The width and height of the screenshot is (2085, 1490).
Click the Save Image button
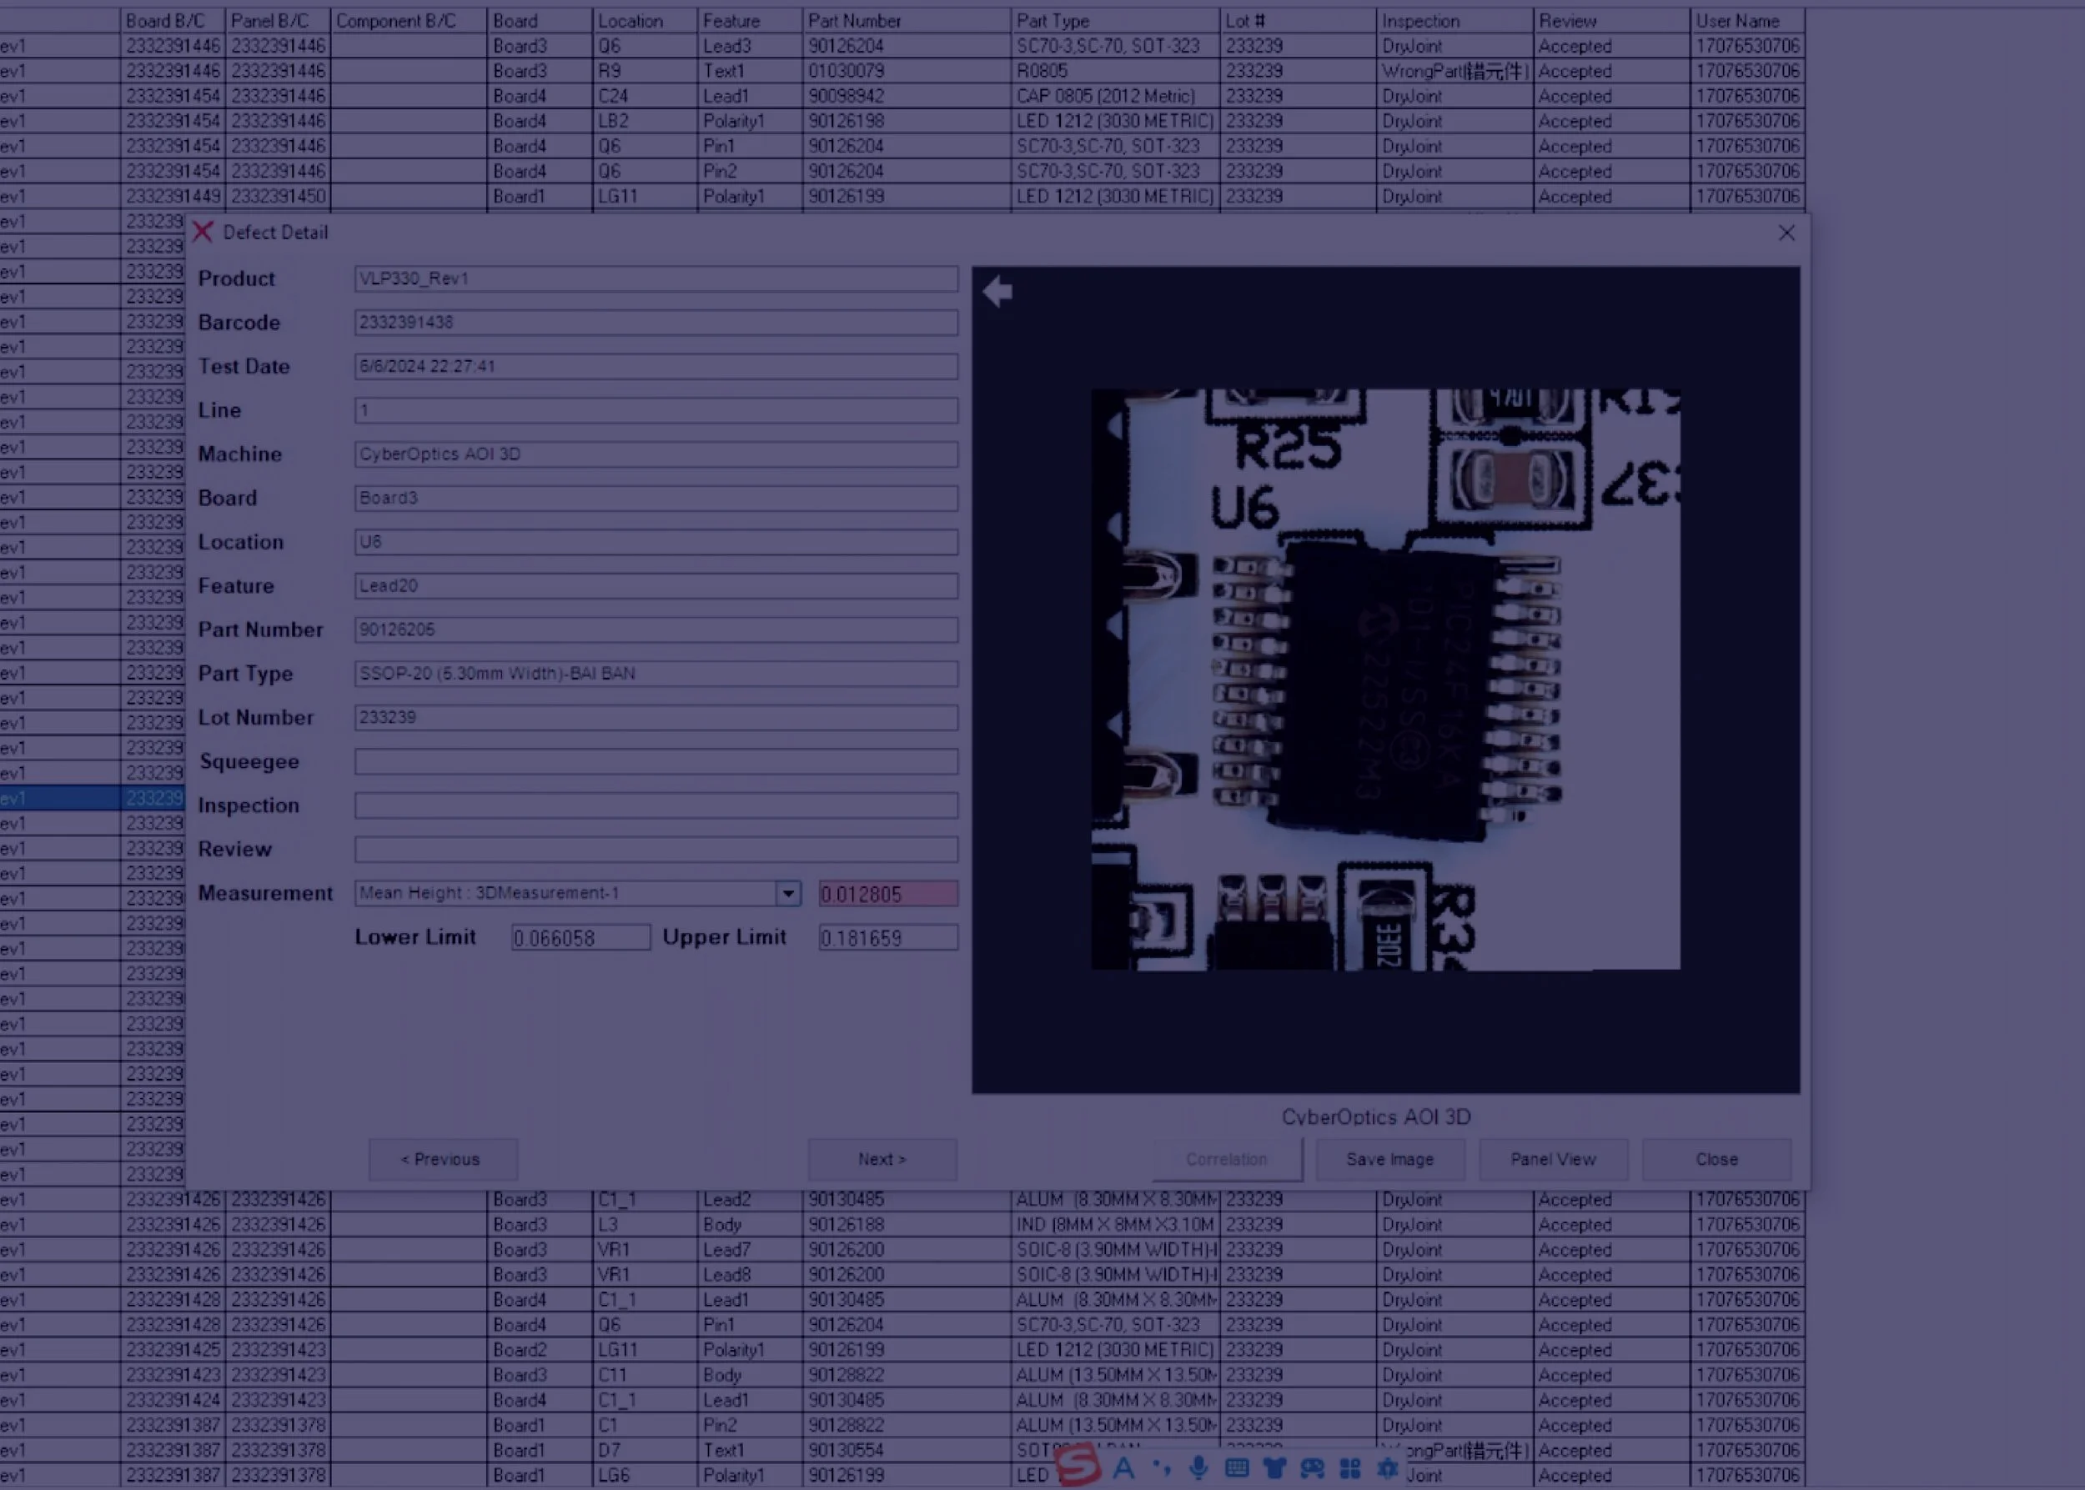[1390, 1160]
